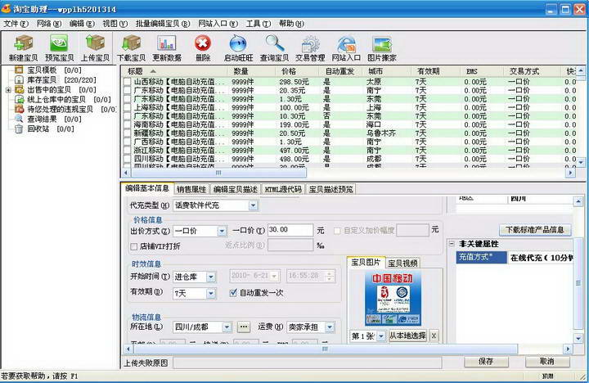The image size is (589, 383).
Task: Open 工具 menu
Action: click(258, 24)
